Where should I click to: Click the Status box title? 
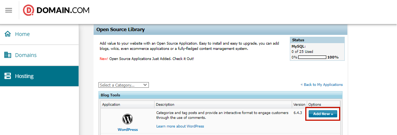[298, 40]
